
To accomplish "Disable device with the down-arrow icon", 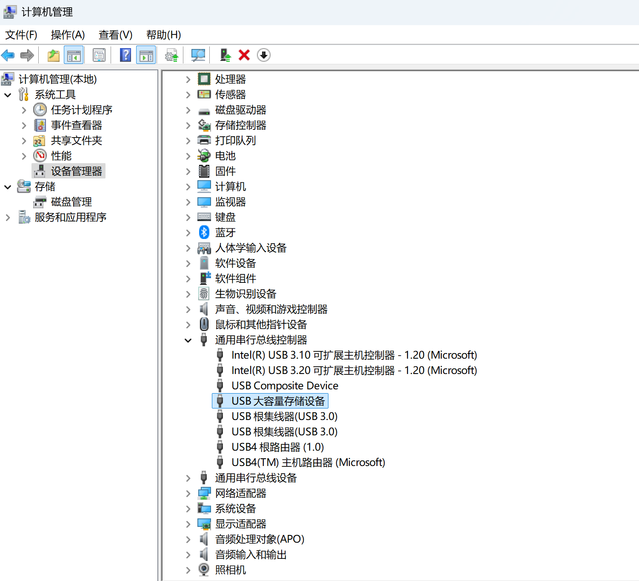I will 264,55.
